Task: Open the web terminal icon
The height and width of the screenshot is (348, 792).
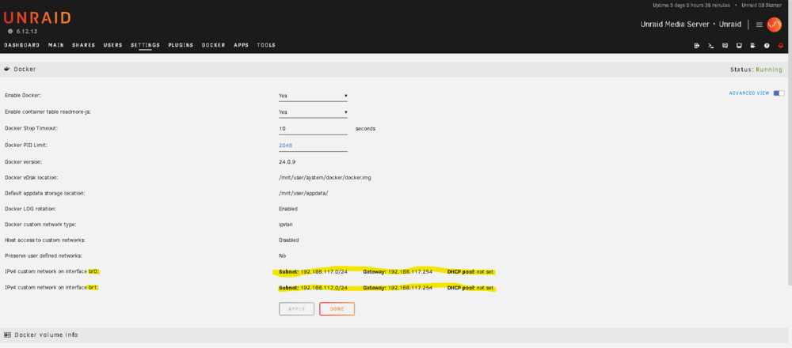Action: (710, 45)
